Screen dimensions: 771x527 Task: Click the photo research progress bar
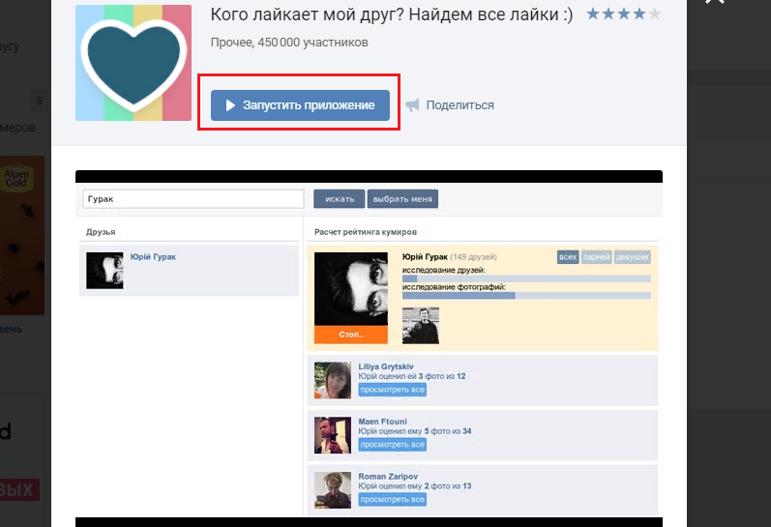click(525, 295)
